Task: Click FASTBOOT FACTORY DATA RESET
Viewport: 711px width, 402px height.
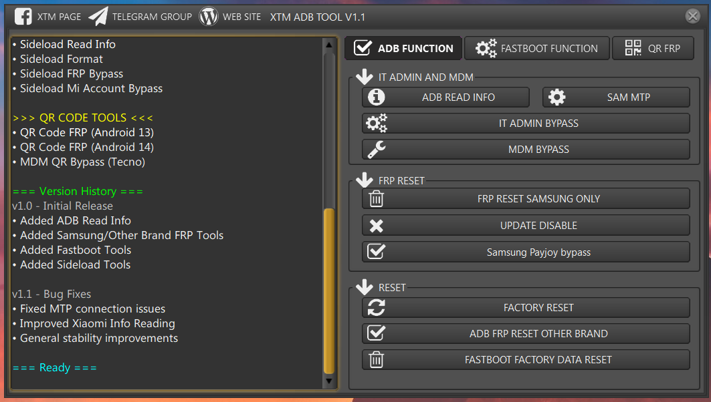Action: click(x=526, y=359)
